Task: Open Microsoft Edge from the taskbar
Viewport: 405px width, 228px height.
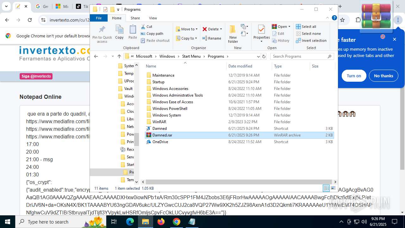Action: point(130,222)
